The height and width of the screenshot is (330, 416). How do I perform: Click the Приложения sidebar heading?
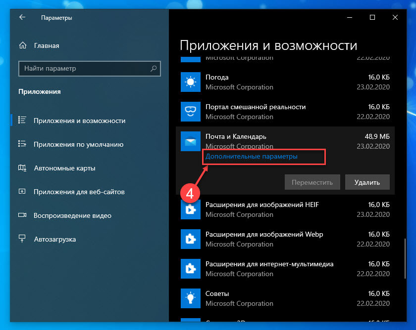(40, 91)
